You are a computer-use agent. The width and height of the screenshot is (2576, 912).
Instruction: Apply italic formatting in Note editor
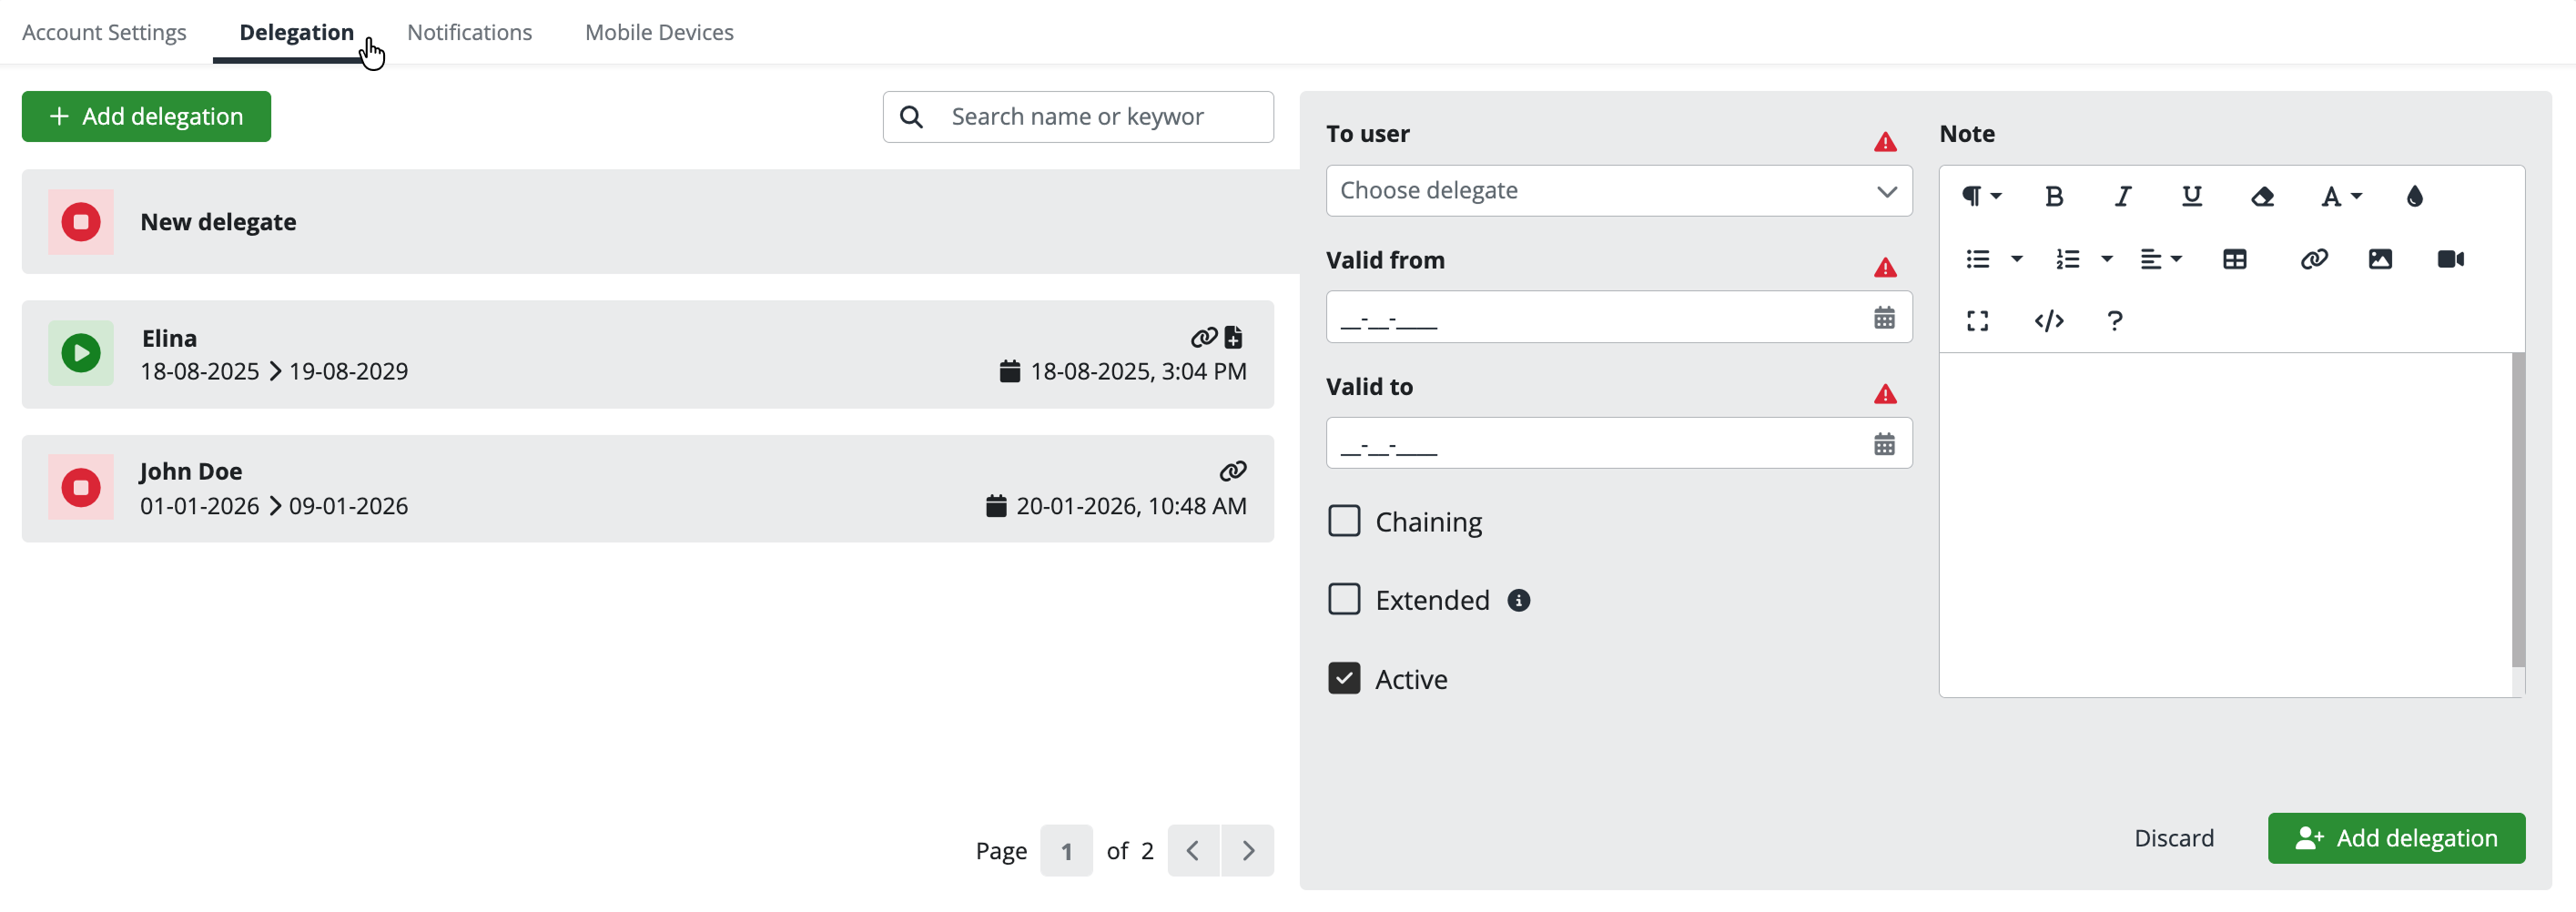point(2122,197)
